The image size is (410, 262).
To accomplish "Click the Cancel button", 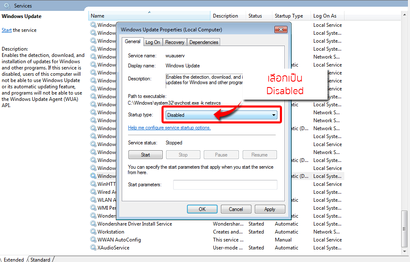I will pyautogui.click(x=236, y=209).
